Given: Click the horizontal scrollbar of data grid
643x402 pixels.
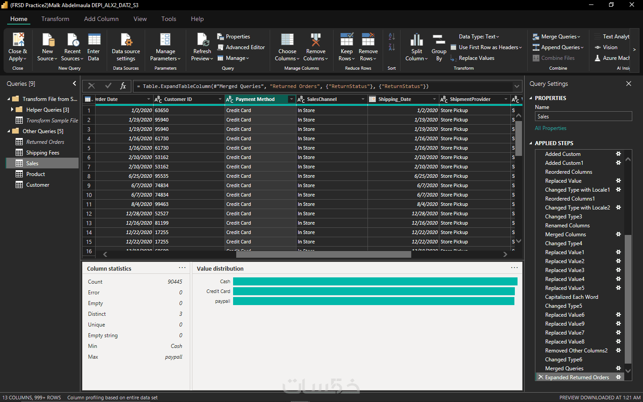Looking at the screenshot, I should point(323,254).
